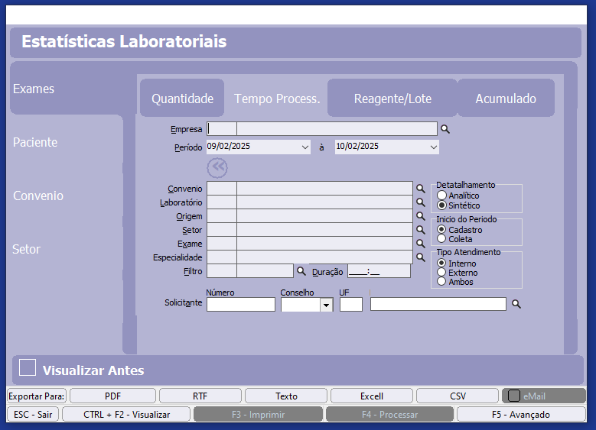Click the Duração time input field
Screen dimensions: 596x430
[x=378, y=270]
